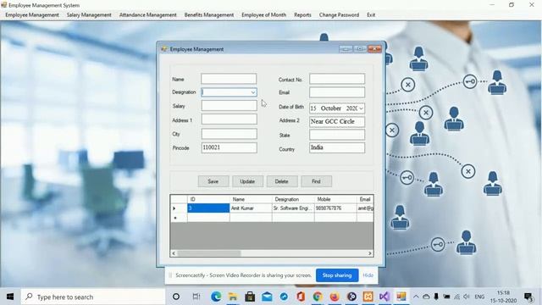The width and height of the screenshot is (542, 305).
Task: Select the 9898767876 mobile cell
Action: [x=335, y=208]
